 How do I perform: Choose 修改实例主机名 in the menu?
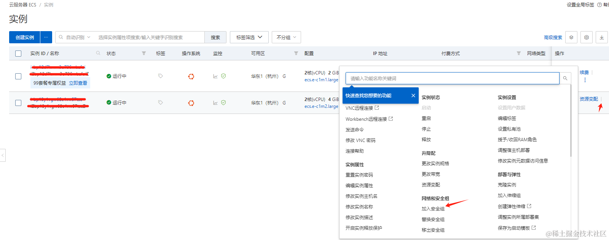click(362, 196)
